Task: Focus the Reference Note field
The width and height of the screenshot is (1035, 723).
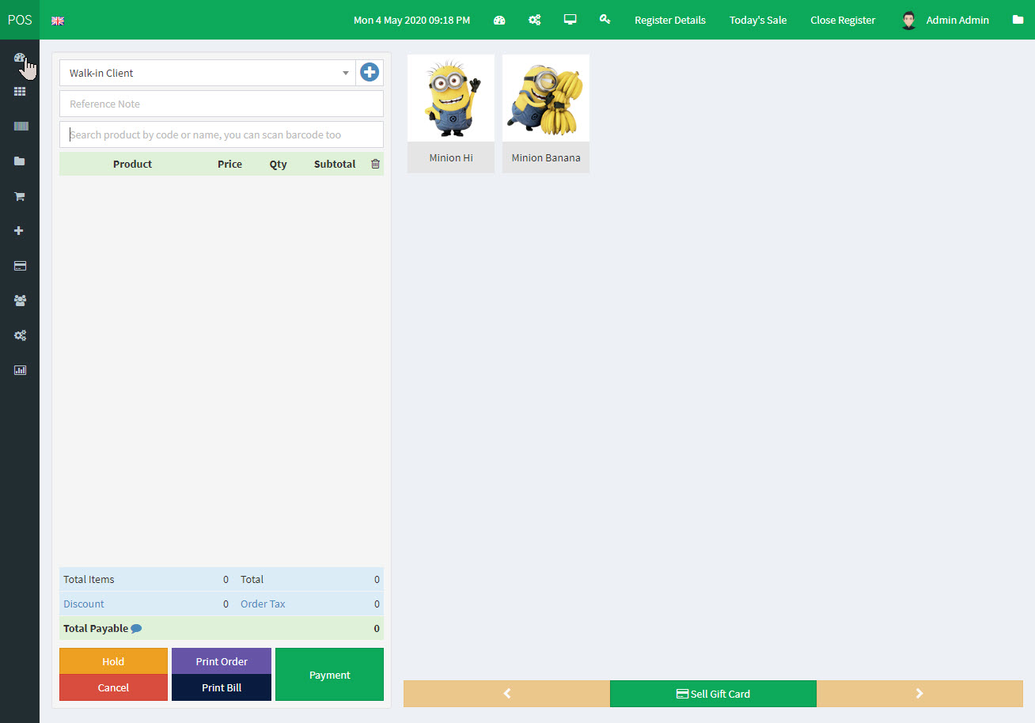Action: 222,104
